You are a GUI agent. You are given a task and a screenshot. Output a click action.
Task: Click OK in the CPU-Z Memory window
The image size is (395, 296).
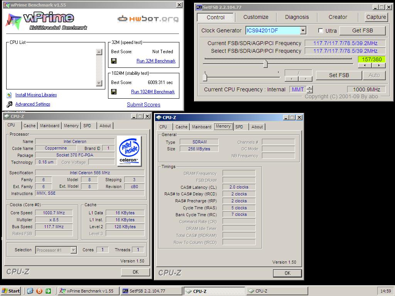[287, 273]
